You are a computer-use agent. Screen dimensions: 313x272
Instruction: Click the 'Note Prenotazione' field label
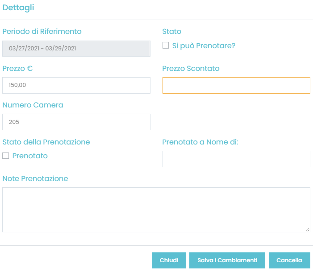click(35, 179)
